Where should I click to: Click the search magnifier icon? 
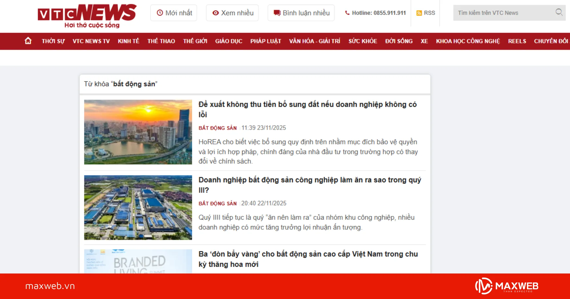pyautogui.click(x=559, y=12)
